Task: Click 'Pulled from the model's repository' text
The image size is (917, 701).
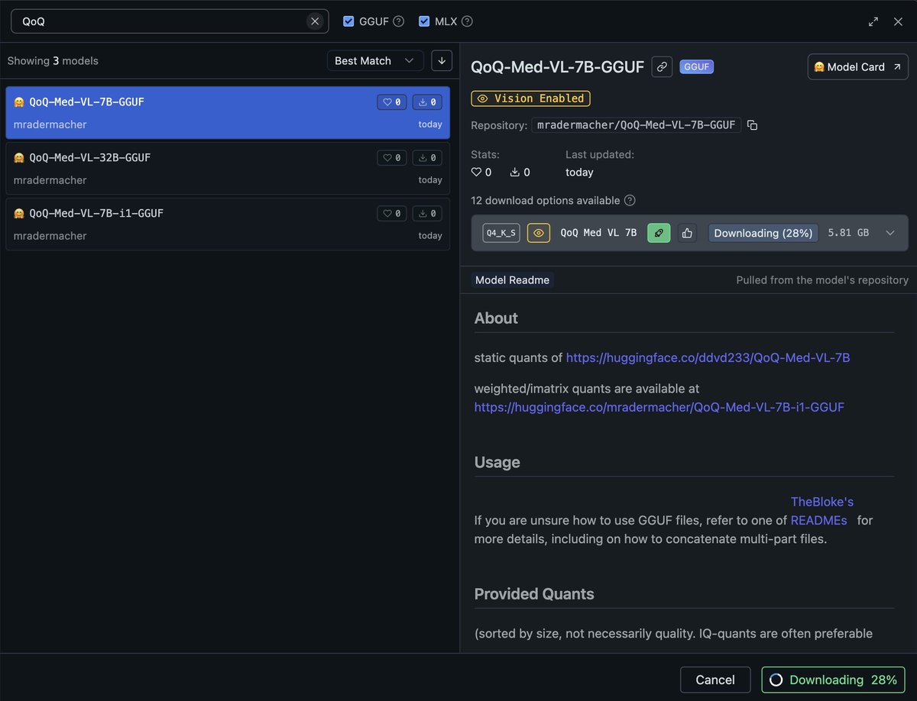Action: click(x=822, y=280)
